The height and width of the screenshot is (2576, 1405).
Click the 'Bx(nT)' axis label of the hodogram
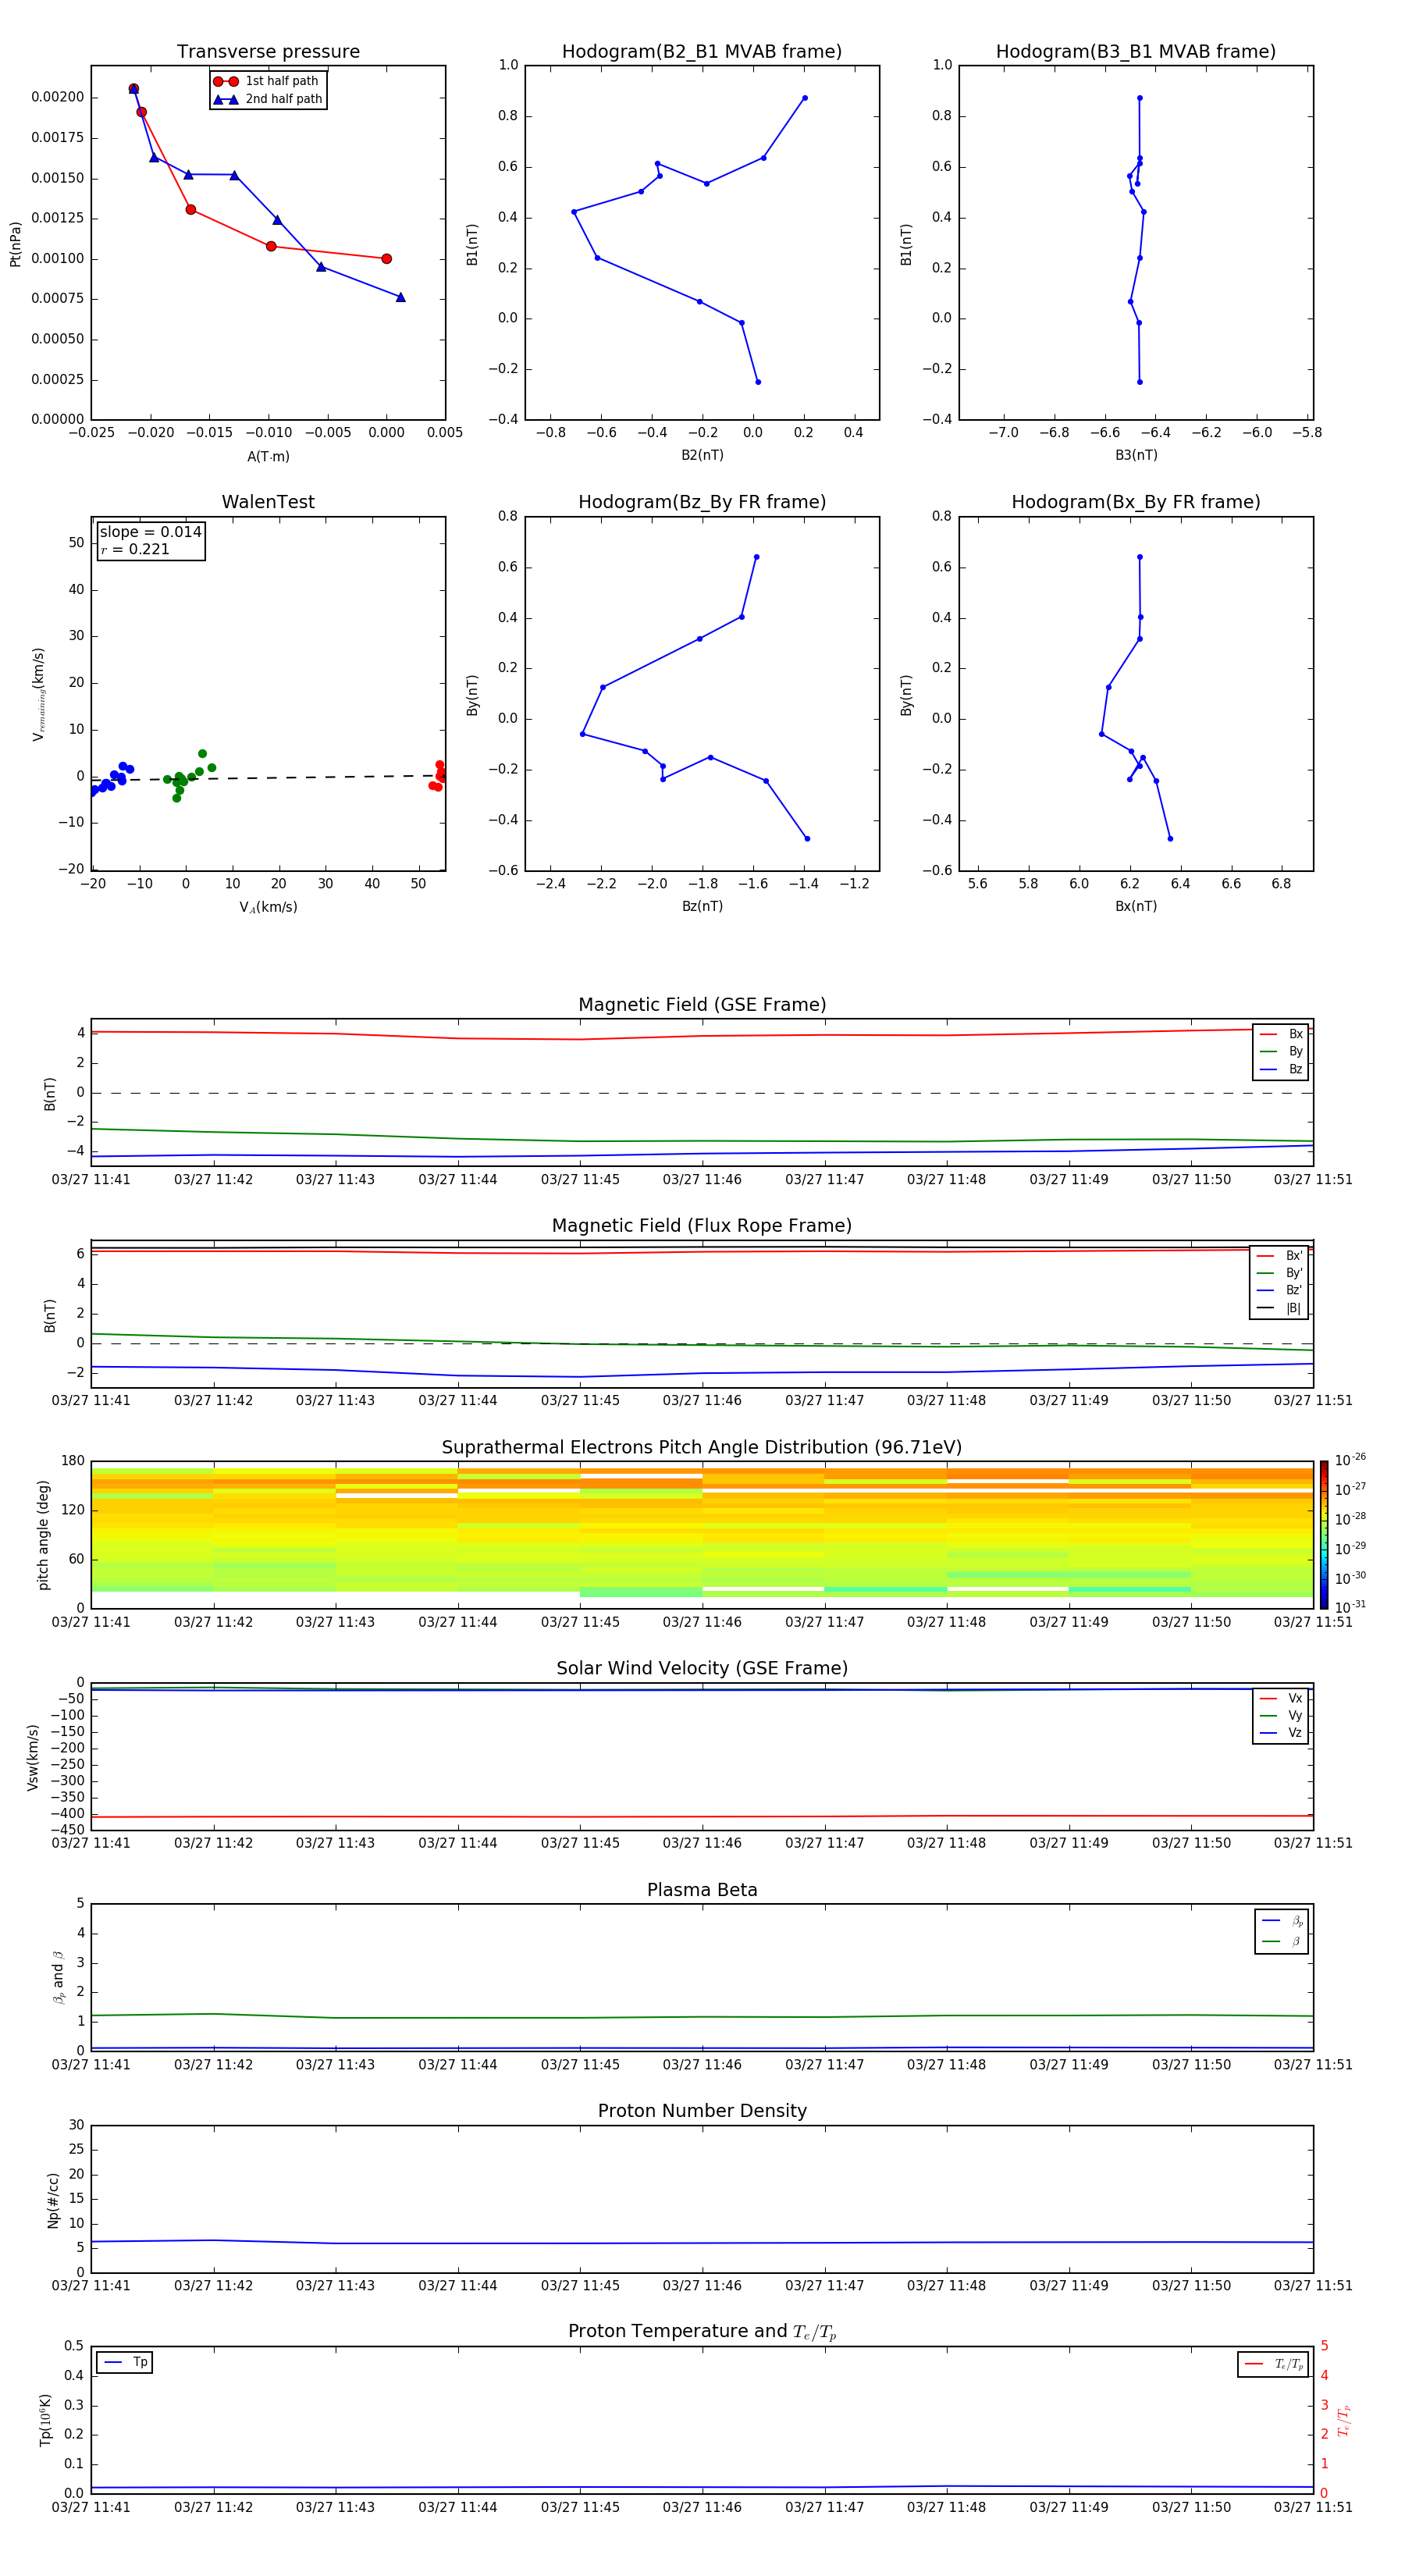[1136, 906]
